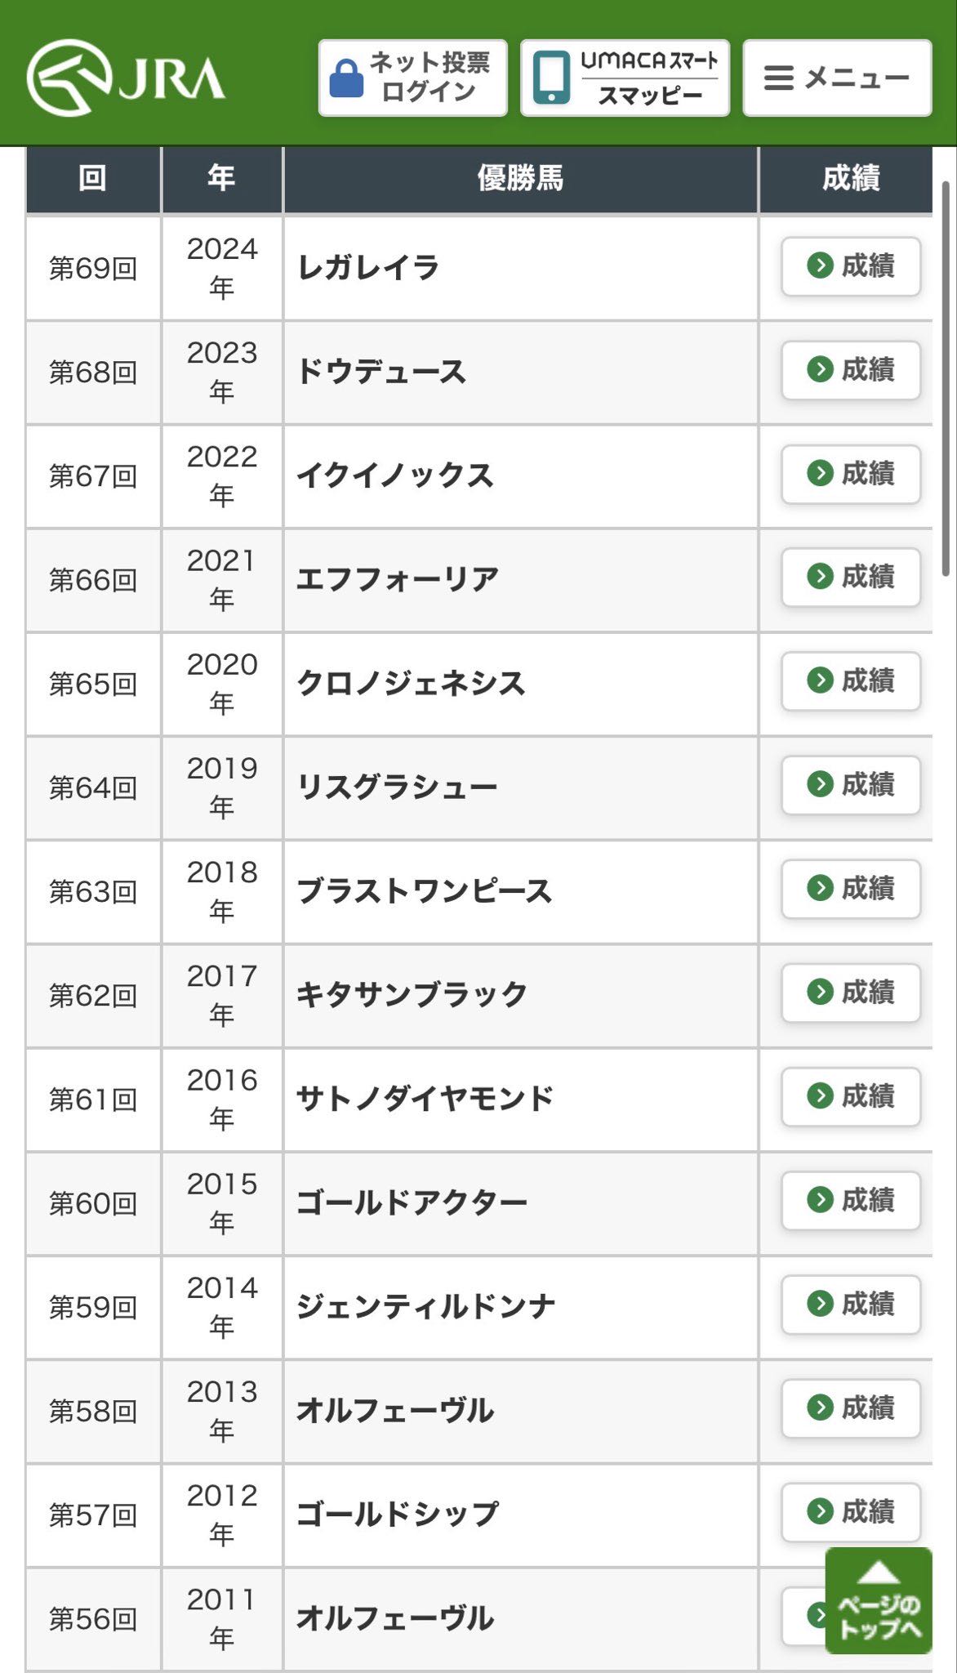957x1673 pixels.
Task: Click the page vertical scrollbar
Action: pos(946,379)
